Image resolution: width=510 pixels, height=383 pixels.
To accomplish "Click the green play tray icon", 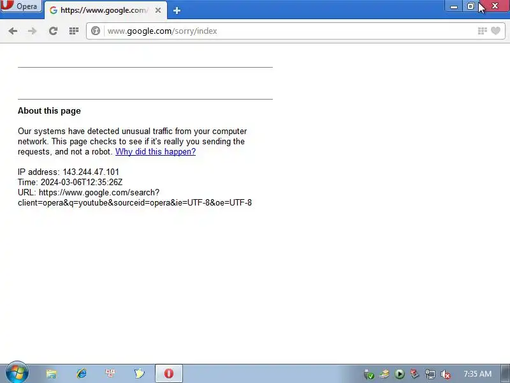I will tap(400, 374).
